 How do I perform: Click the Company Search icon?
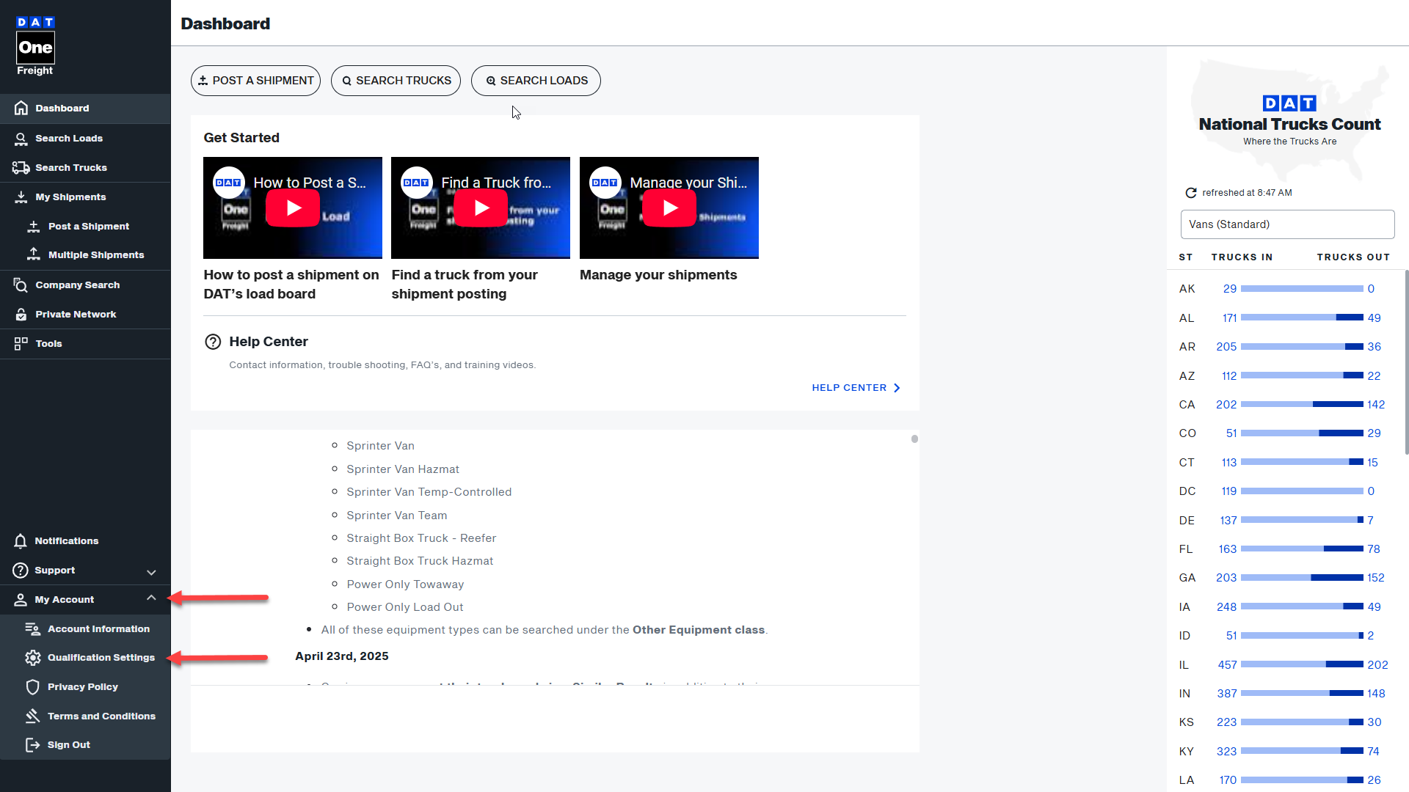[21, 285]
